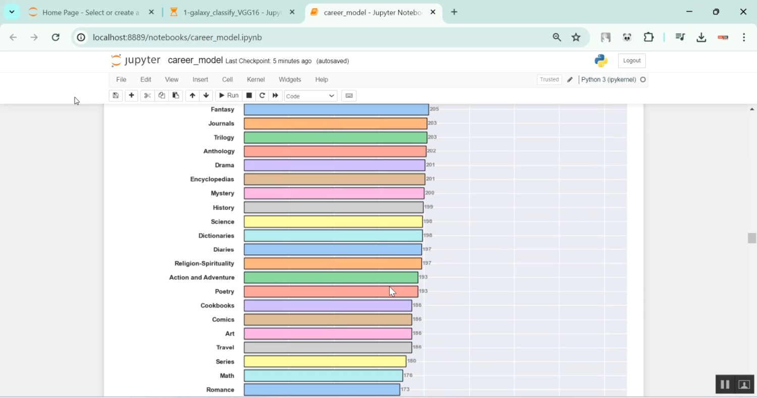This screenshot has height=398, width=757.
Task: Click the Run button
Action: click(x=228, y=95)
